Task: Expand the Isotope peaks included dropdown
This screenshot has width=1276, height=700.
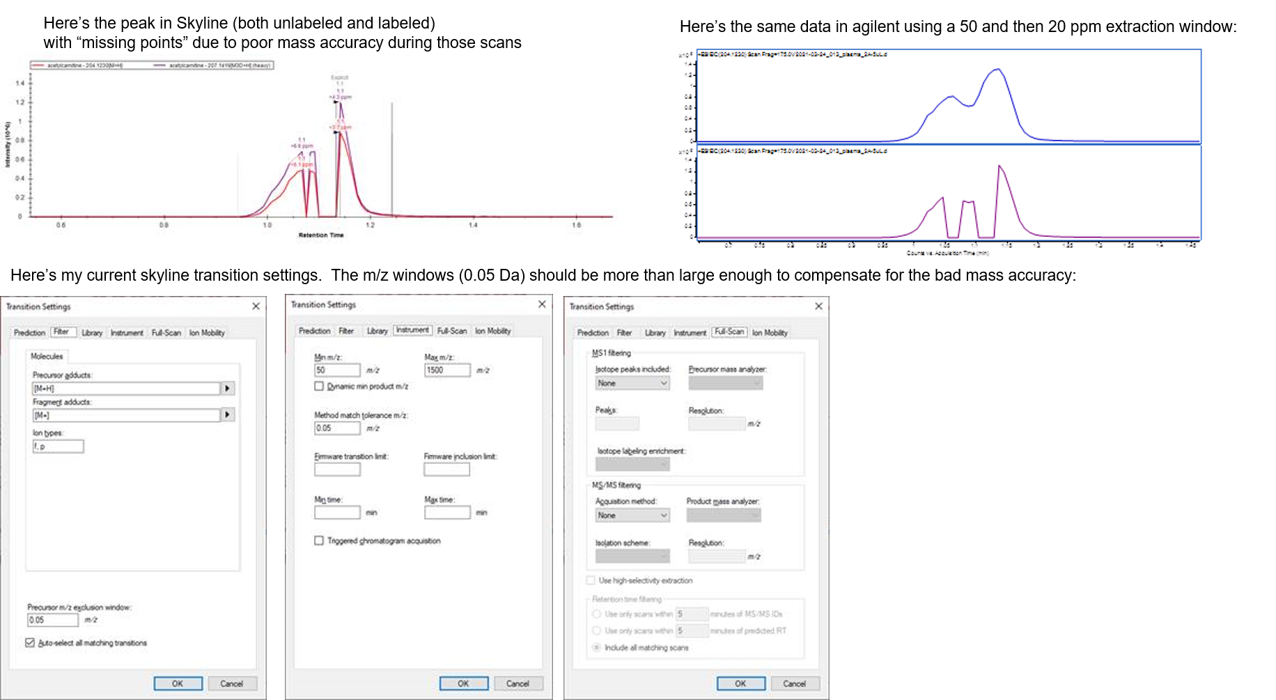Action: click(632, 383)
